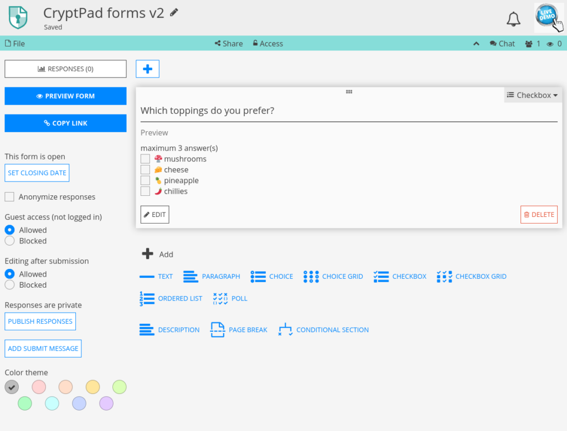Screen dimensions: 567x431
Task: Click the pencil icon to rename the title
Action: [174, 13]
